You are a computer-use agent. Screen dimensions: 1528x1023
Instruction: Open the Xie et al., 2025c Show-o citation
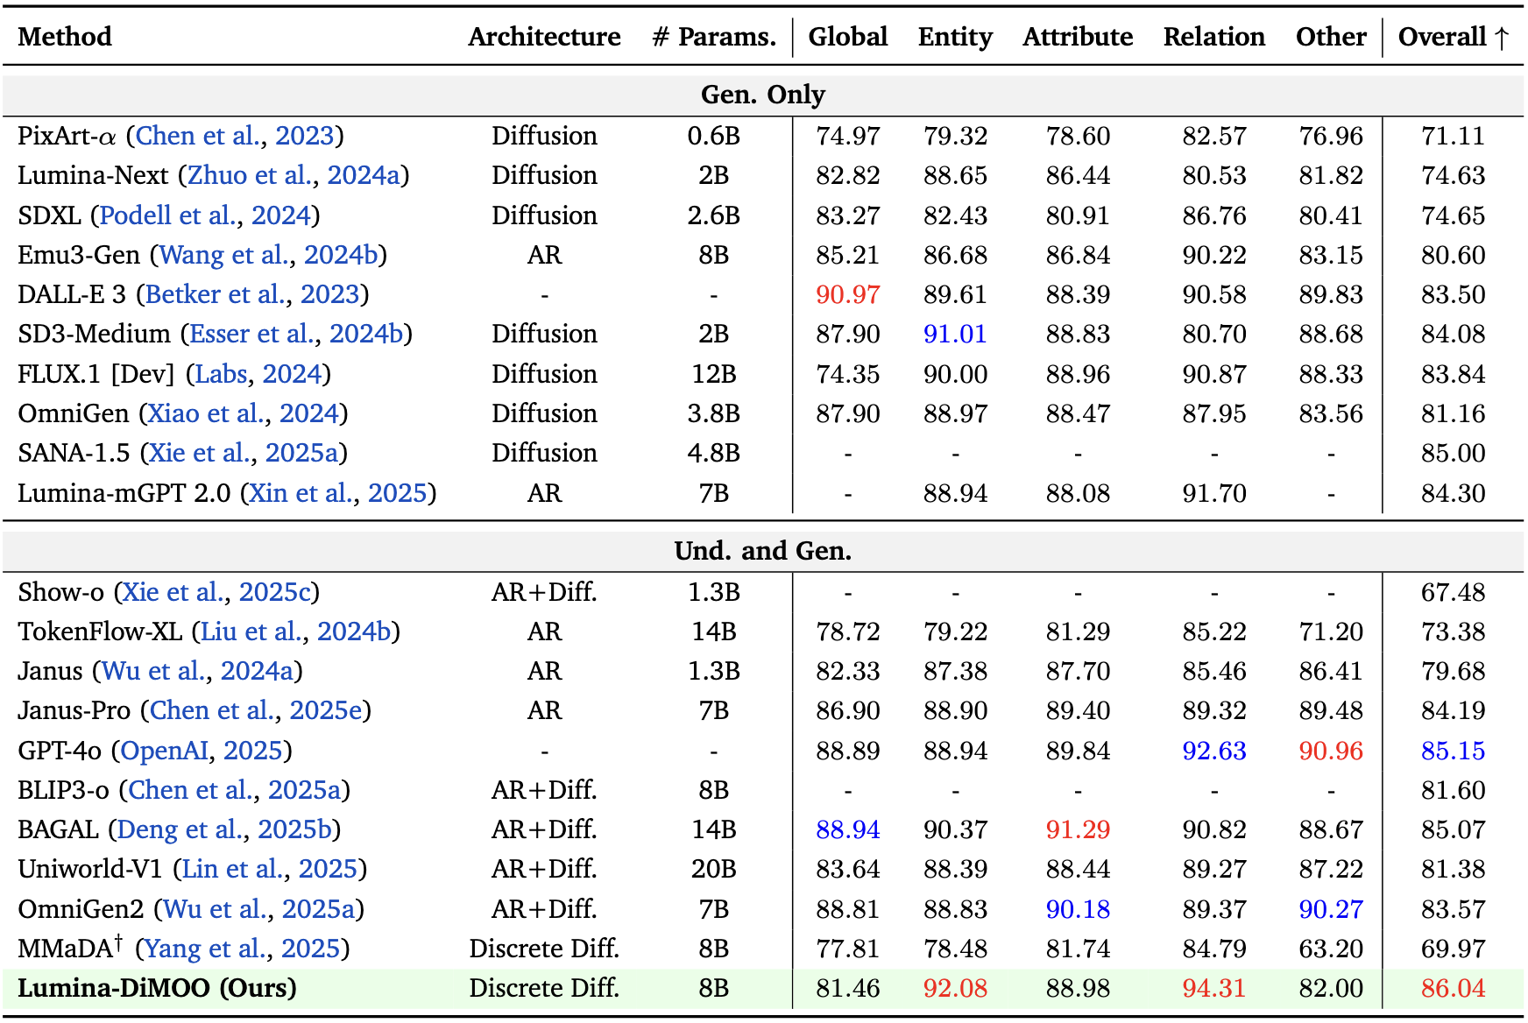point(216,592)
